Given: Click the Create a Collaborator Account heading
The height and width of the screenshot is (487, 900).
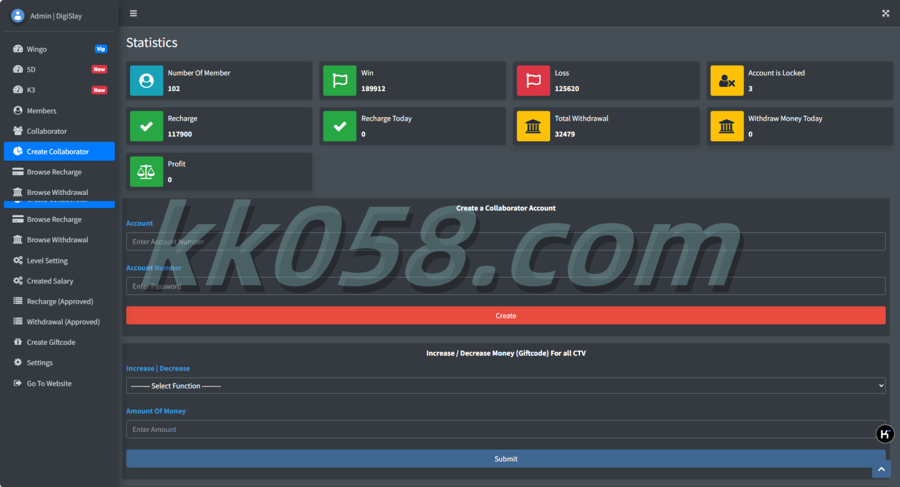Looking at the screenshot, I should [x=506, y=208].
